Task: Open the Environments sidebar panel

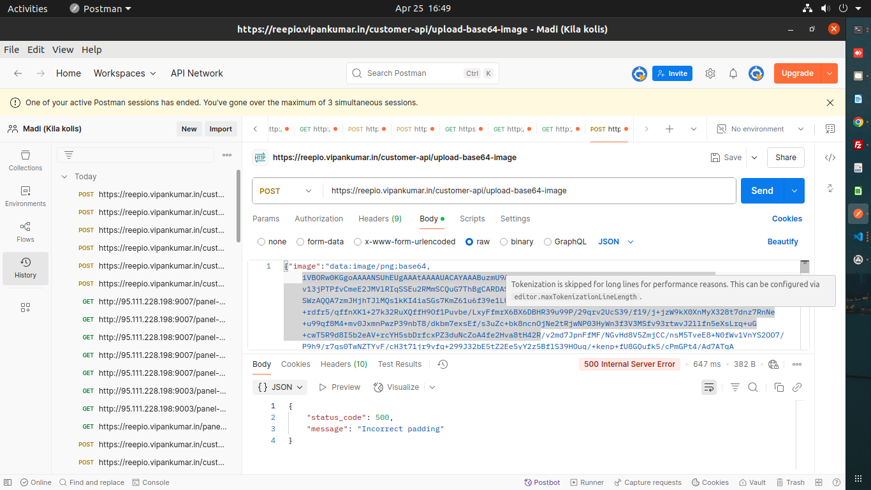Action: coord(26,196)
